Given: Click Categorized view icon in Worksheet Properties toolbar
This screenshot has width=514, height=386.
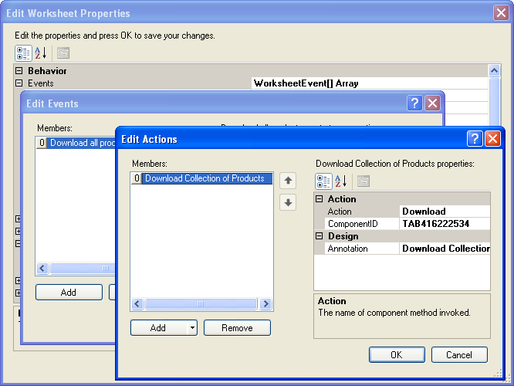Looking at the screenshot, I should pos(23,53).
